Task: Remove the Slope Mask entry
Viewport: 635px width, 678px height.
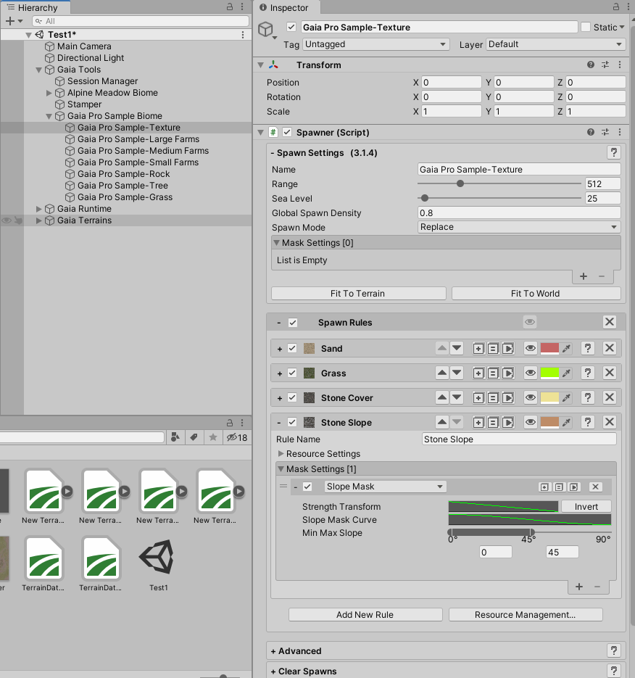Action: [595, 487]
